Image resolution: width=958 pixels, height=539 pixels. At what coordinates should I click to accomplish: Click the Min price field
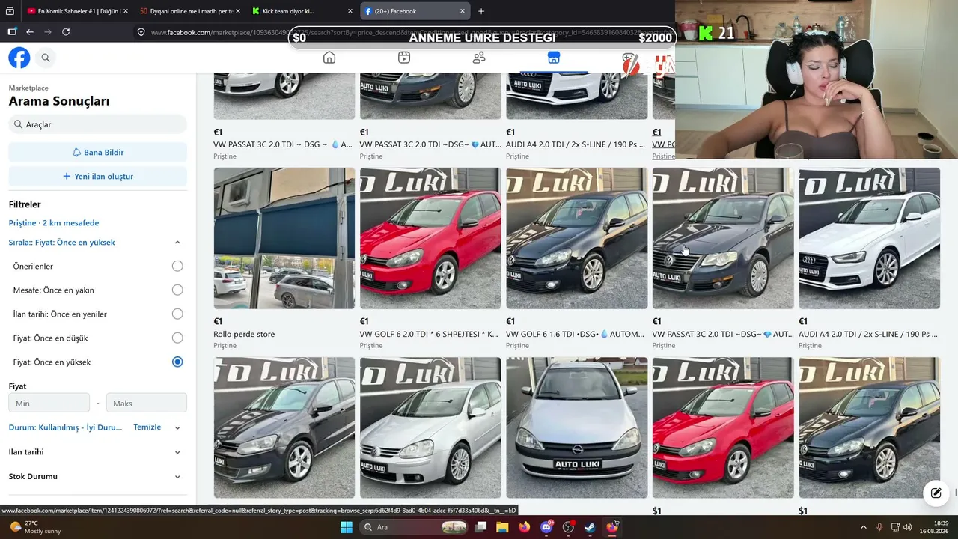[49, 403]
